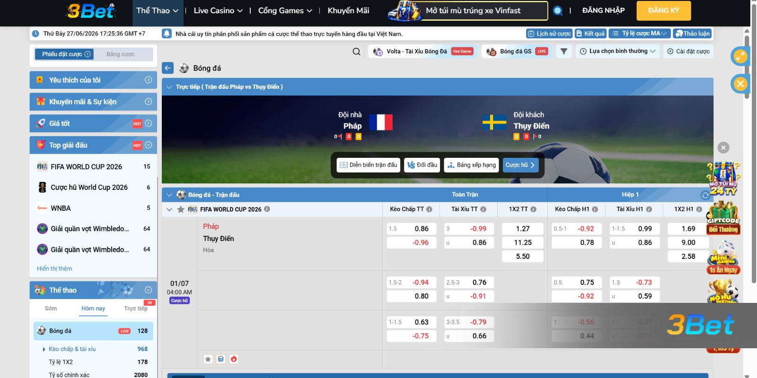Select the Trực tiếp tab
Screen dimensions: 757x378
click(136, 309)
